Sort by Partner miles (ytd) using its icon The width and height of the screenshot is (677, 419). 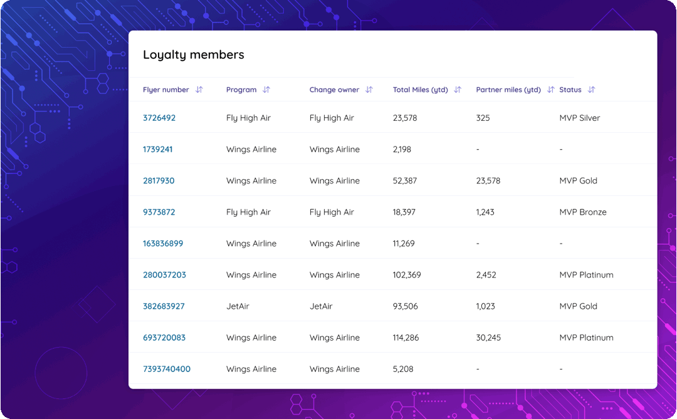pyautogui.click(x=550, y=90)
